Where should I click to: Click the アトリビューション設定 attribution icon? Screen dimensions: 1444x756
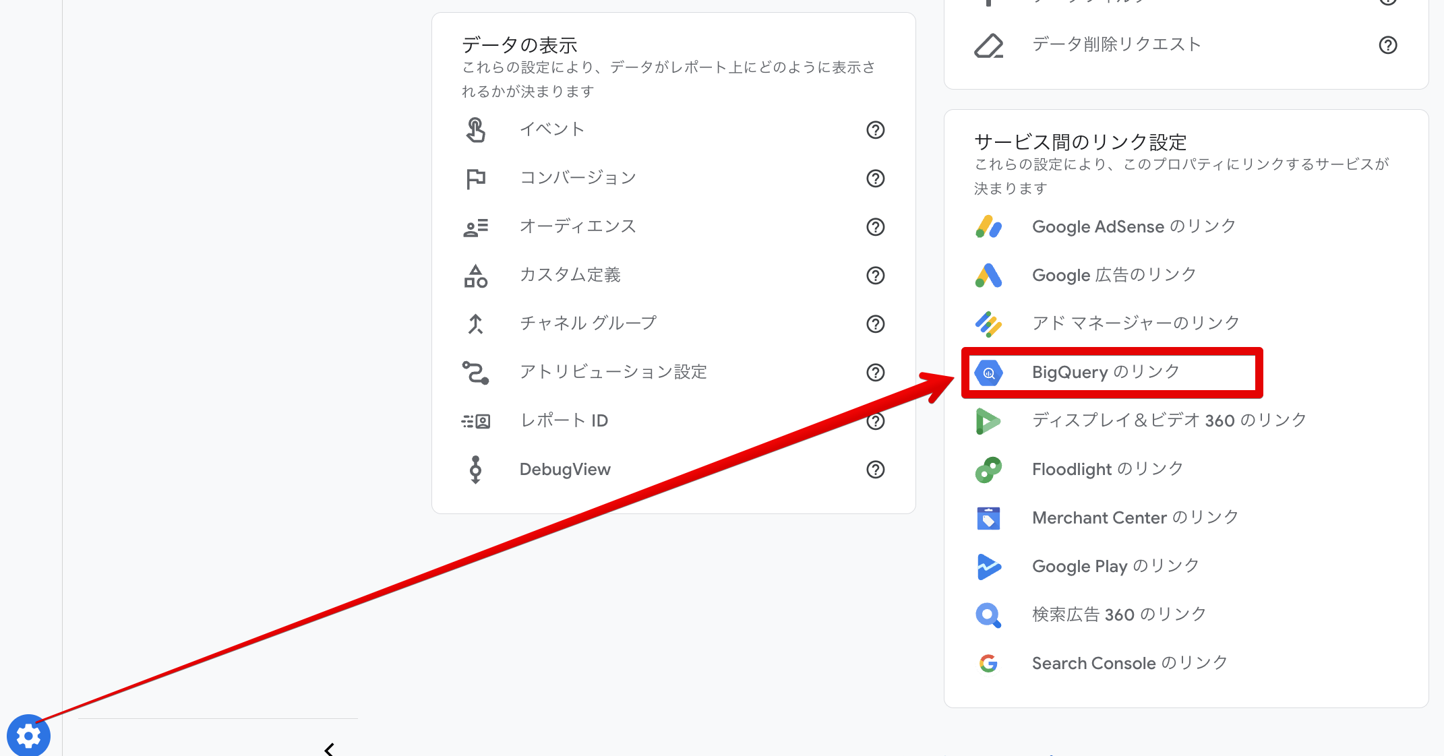point(476,373)
